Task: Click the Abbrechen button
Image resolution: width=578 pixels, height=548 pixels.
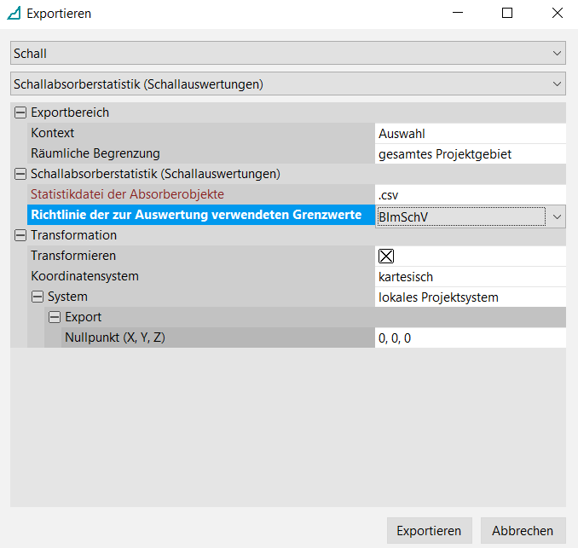Action: (523, 530)
